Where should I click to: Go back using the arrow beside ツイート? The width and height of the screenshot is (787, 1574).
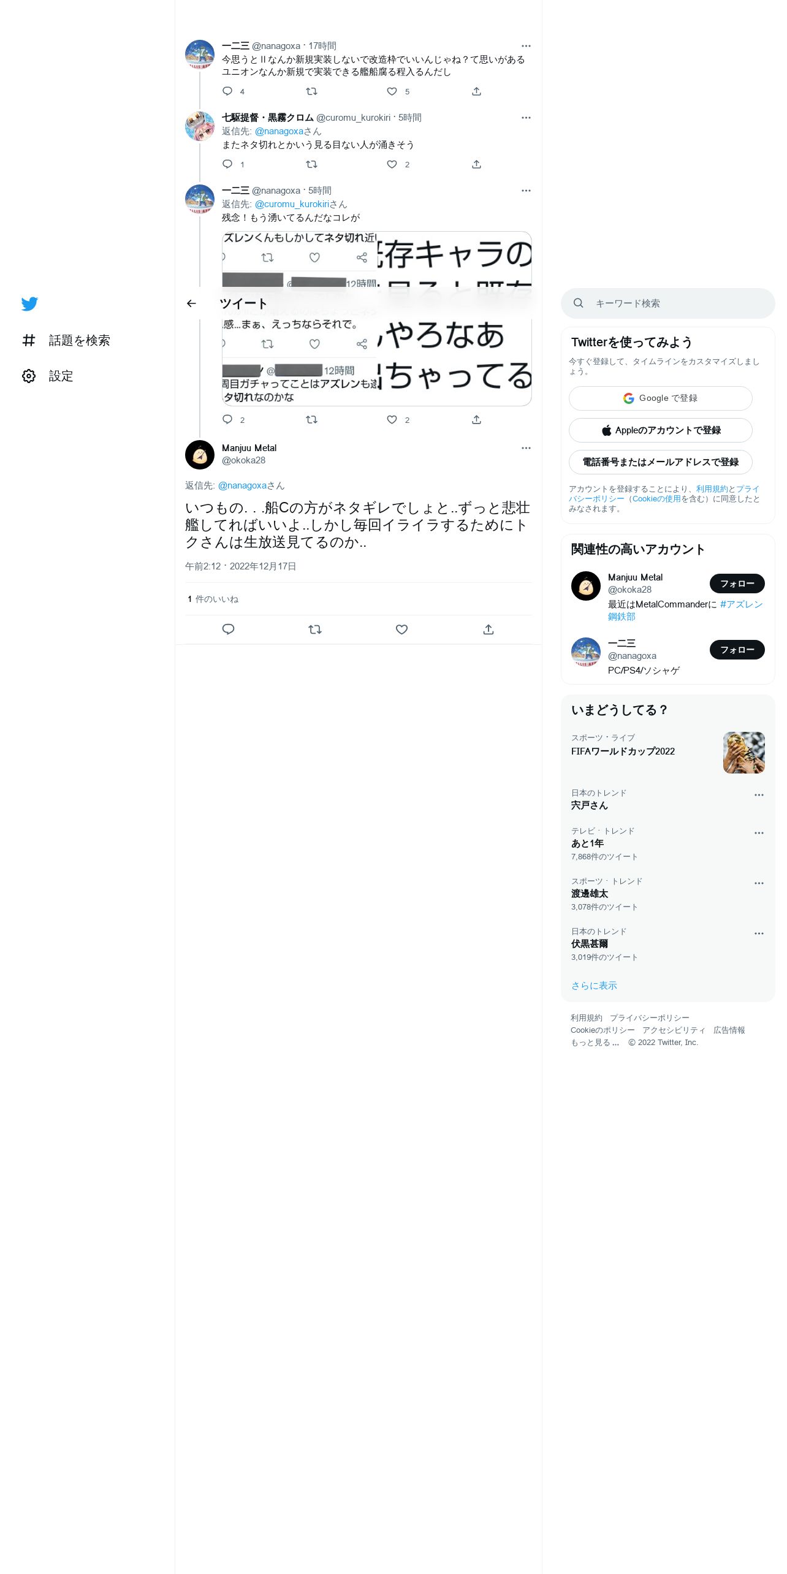(x=191, y=303)
